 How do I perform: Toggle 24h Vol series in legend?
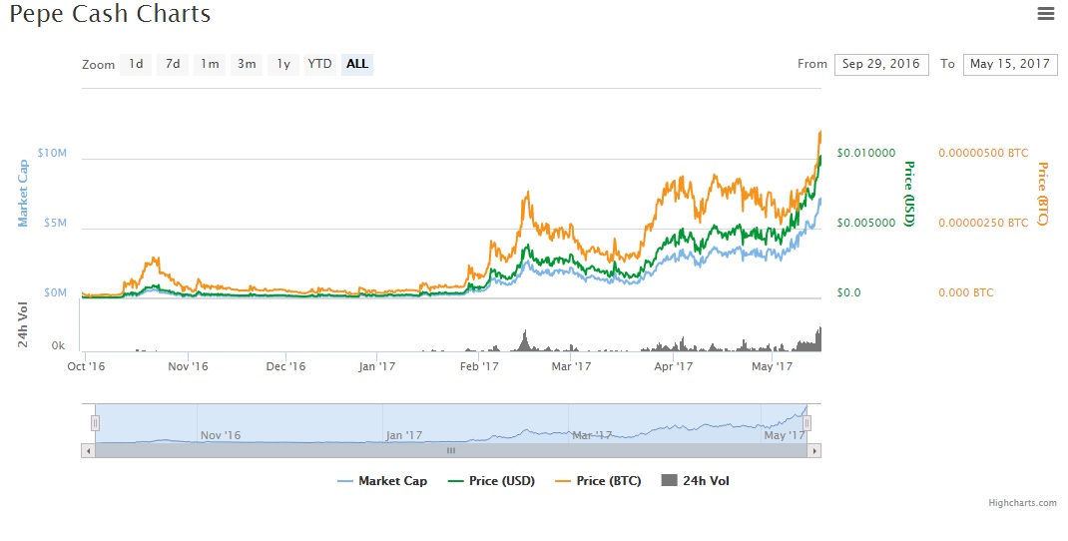(696, 481)
